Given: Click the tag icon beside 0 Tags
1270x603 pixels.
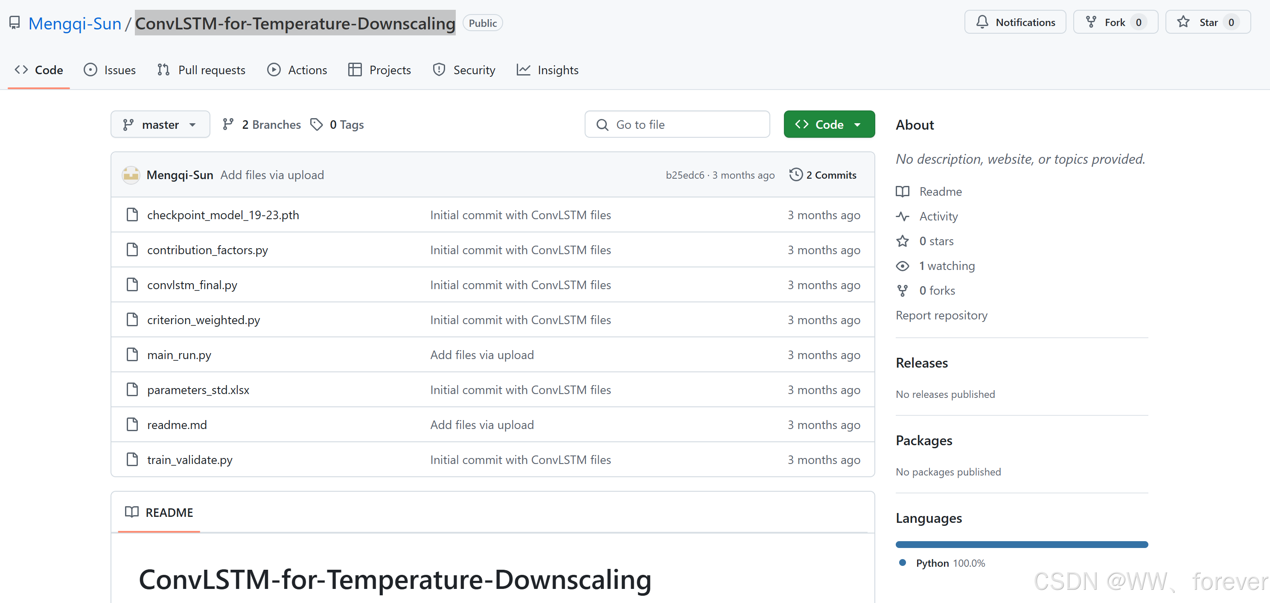Looking at the screenshot, I should tap(317, 125).
